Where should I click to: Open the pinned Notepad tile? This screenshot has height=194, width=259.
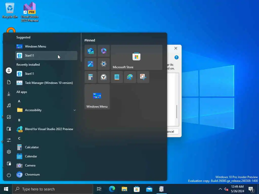(117, 77)
